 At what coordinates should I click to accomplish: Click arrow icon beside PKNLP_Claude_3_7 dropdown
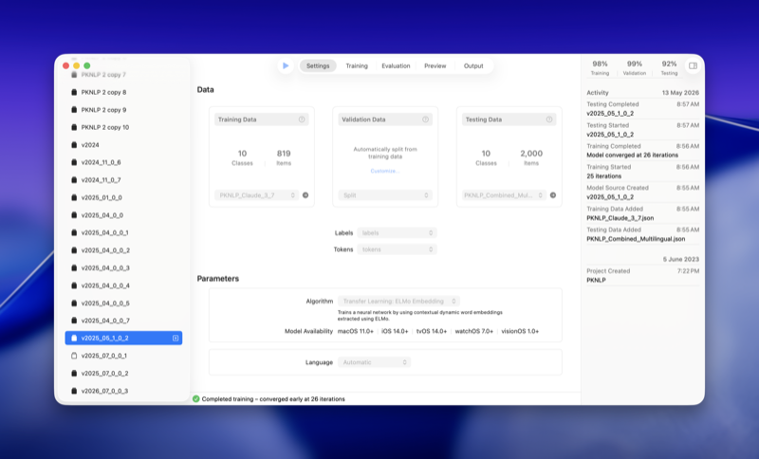[305, 195]
